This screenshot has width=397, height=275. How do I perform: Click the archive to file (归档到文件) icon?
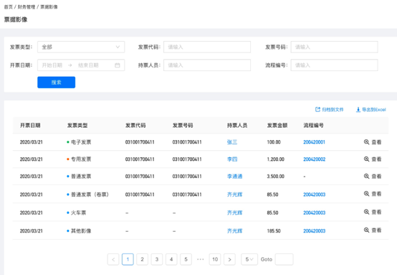point(317,109)
